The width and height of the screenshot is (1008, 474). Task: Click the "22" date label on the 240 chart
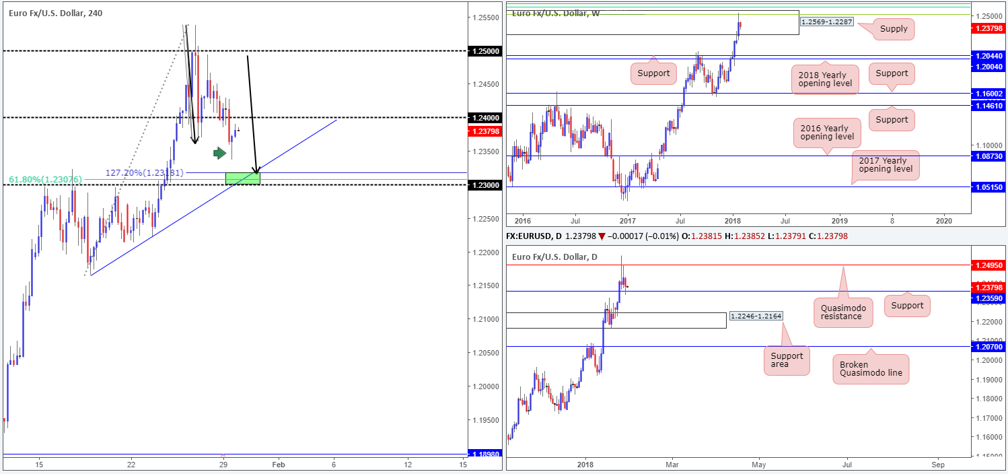[131, 465]
